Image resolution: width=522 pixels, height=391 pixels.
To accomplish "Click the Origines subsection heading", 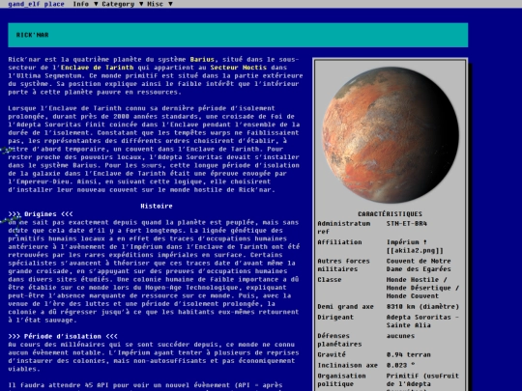I will (x=41, y=214).
